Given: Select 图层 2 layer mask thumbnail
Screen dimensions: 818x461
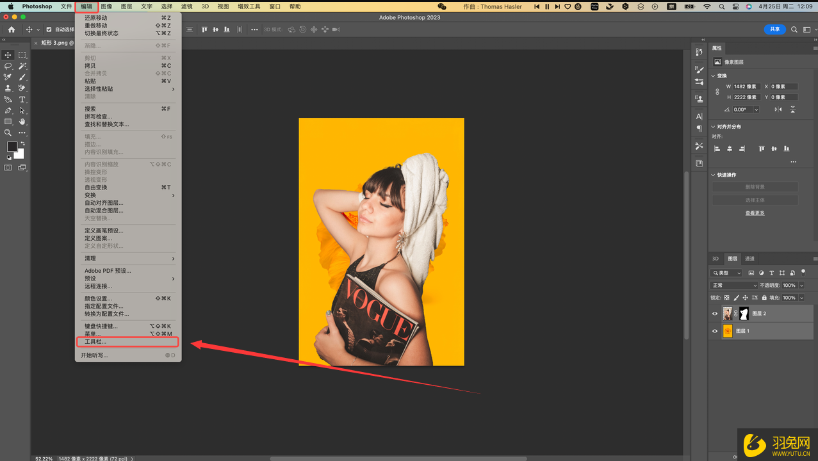Looking at the screenshot, I should tap(744, 314).
